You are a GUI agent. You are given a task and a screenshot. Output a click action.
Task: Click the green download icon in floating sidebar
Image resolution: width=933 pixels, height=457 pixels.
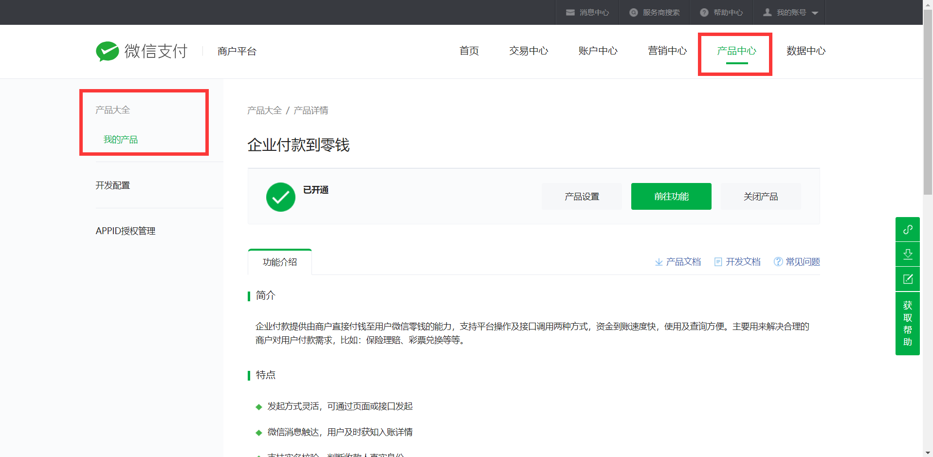click(x=908, y=254)
